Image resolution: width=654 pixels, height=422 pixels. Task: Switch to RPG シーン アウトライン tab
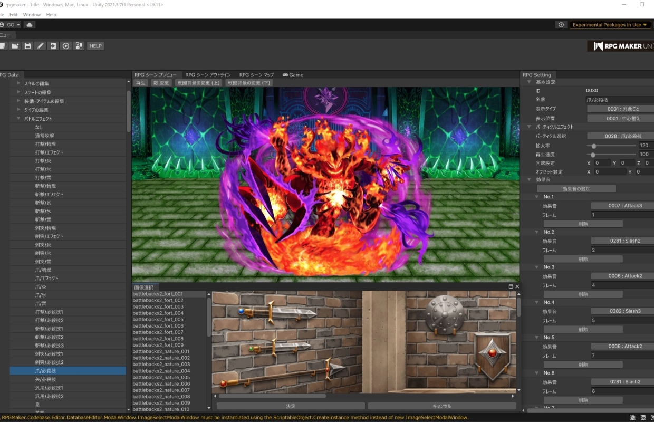(208, 75)
